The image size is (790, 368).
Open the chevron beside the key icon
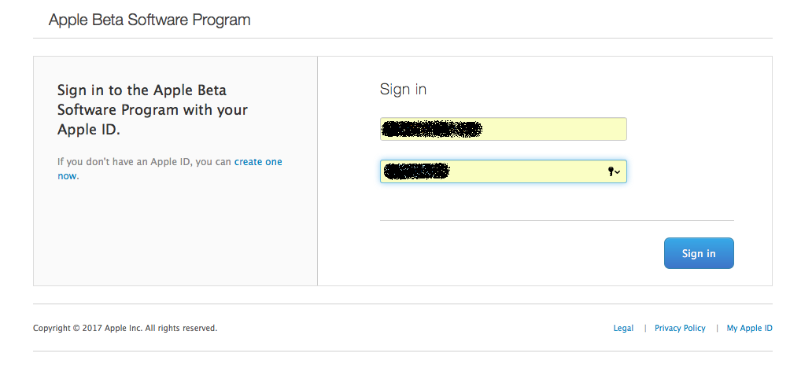click(618, 171)
